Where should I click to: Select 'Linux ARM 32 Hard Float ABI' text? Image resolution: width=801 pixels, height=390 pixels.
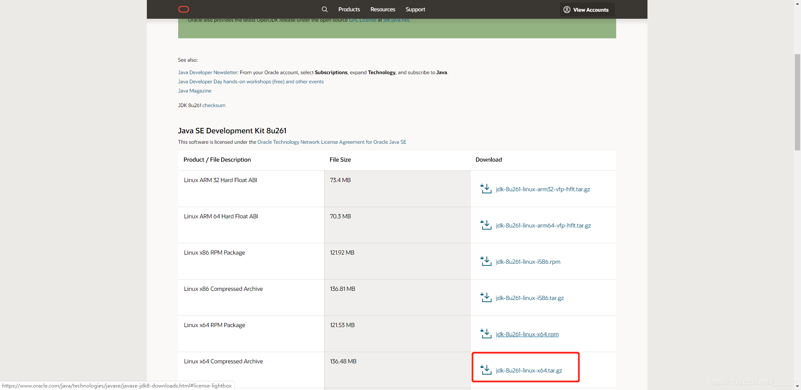click(x=220, y=180)
